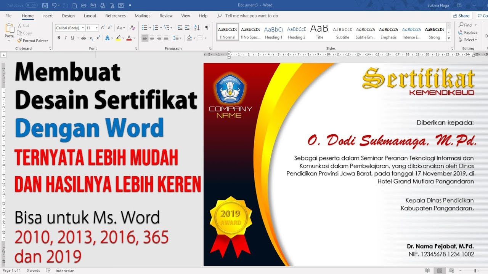Click the New blank document icon
Viewport: 488px width, 274px height.
point(75,6)
